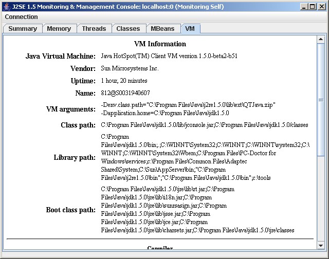Viewport: 329px width, 259px height.
Task: Minimize the Monitoring & Management Console window
Action: (x=304, y=7)
